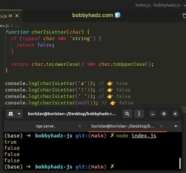
Task: Open the terminal tab list dropdown
Action: pyautogui.click(x=176, y=126)
